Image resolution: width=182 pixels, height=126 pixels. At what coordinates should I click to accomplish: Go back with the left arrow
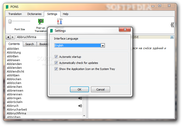point(8,37)
